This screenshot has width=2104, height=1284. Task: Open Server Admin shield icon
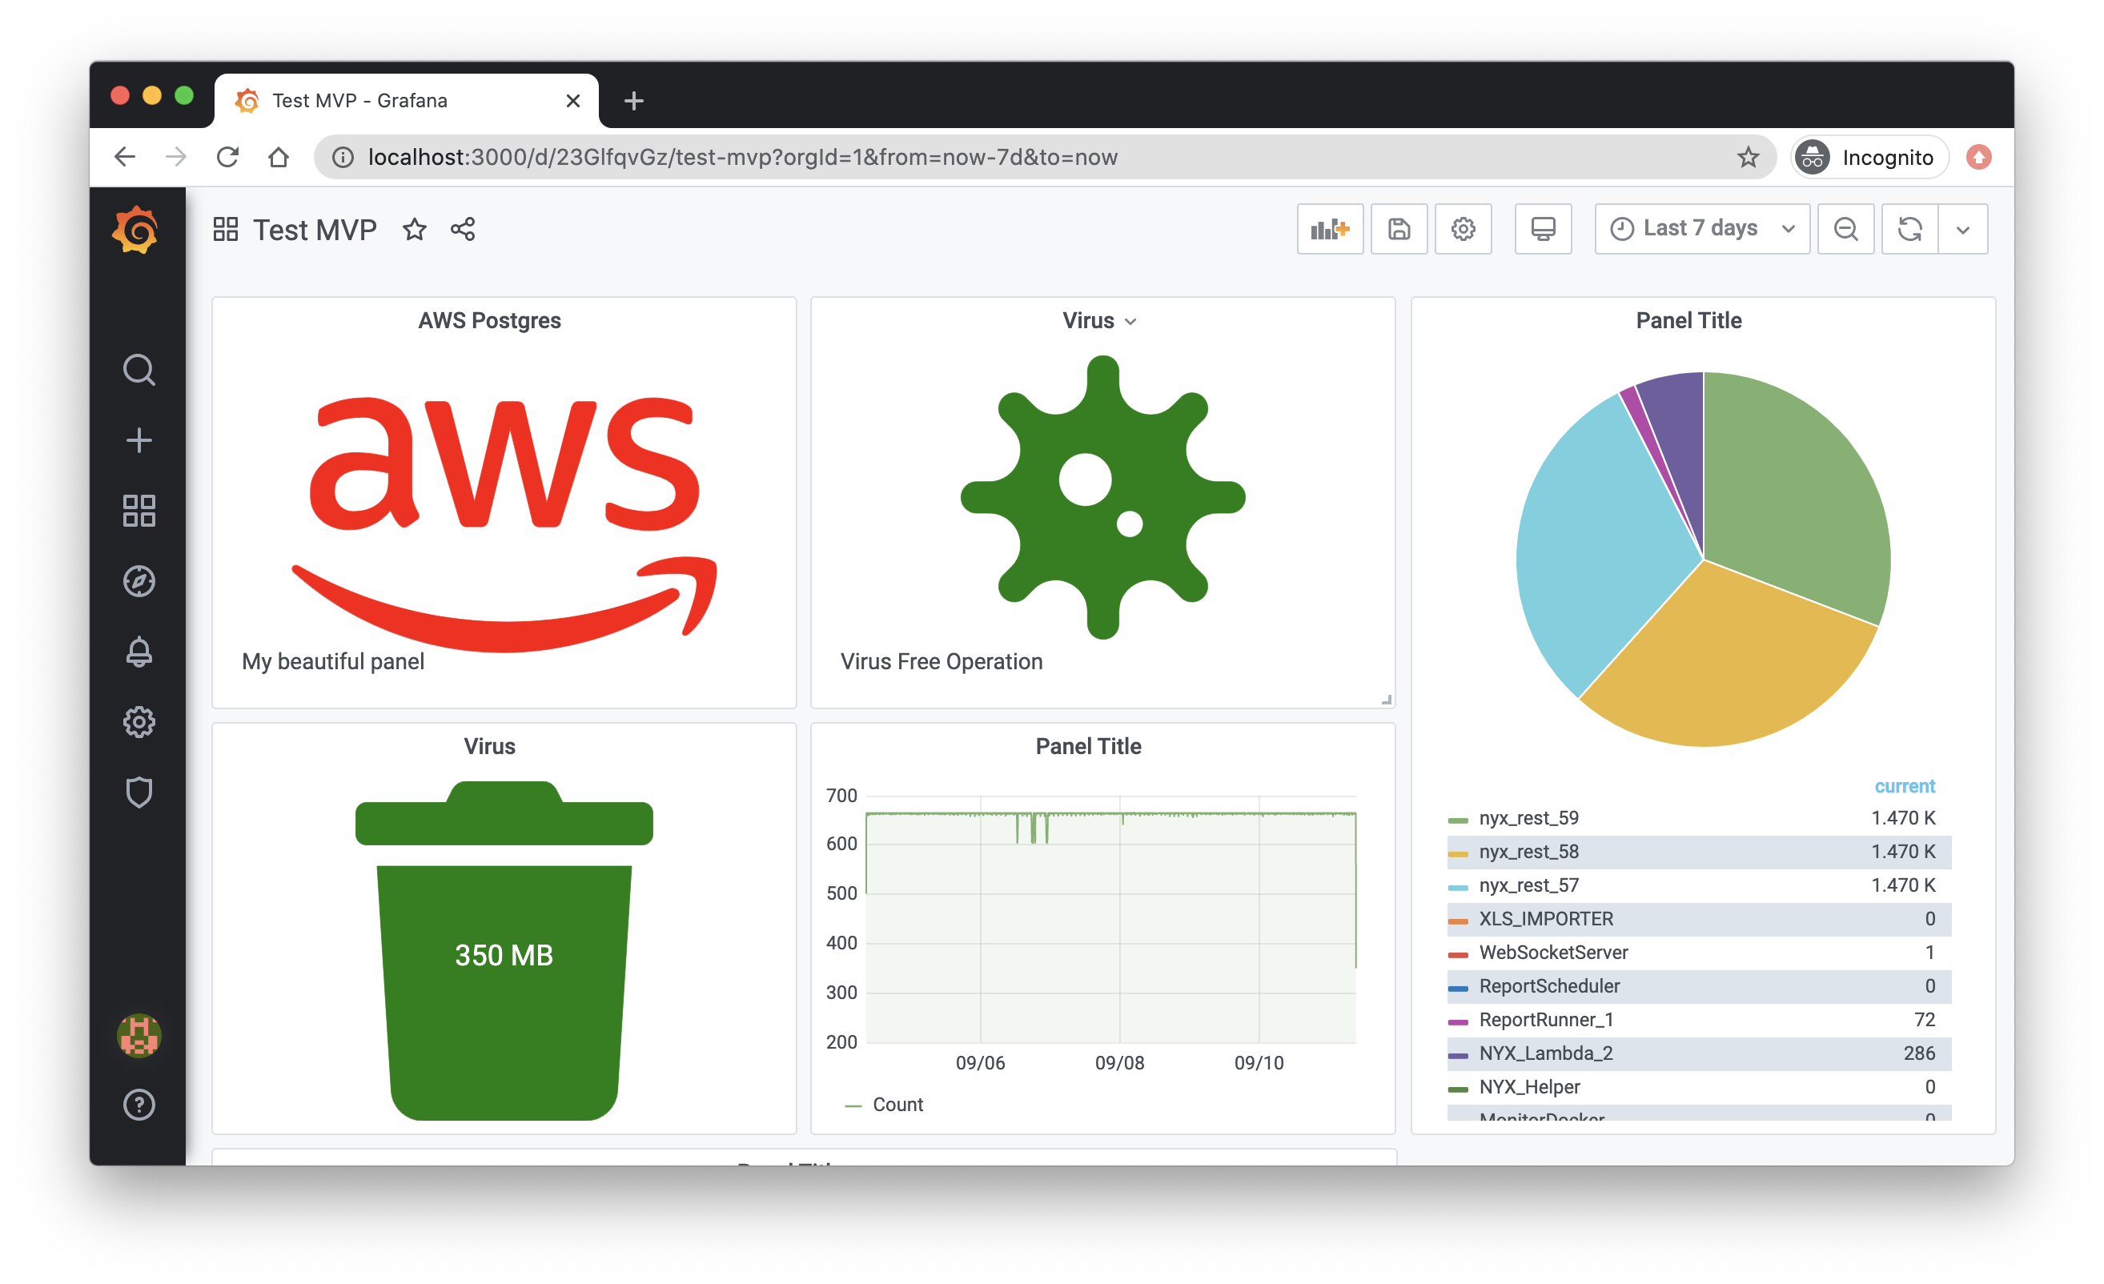(x=139, y=792)
